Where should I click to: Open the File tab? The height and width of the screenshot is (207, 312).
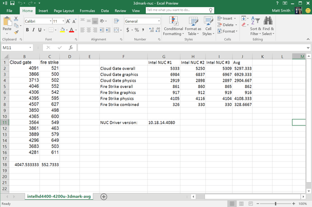9,11
